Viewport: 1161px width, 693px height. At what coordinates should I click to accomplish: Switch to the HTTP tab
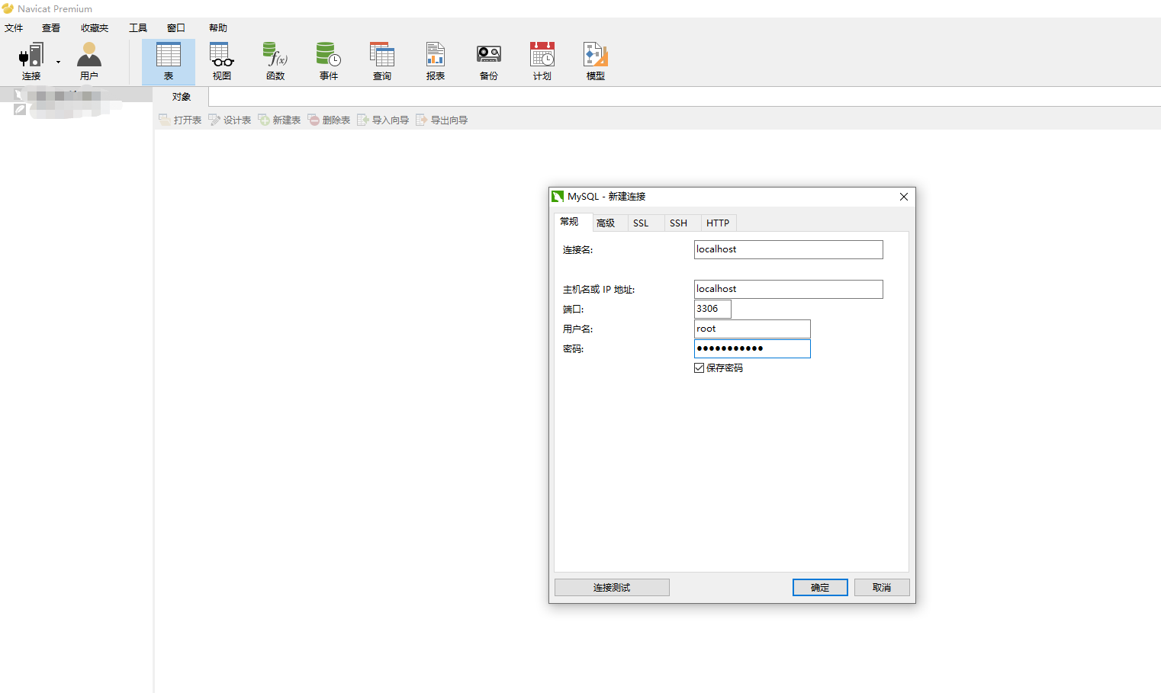718,223
